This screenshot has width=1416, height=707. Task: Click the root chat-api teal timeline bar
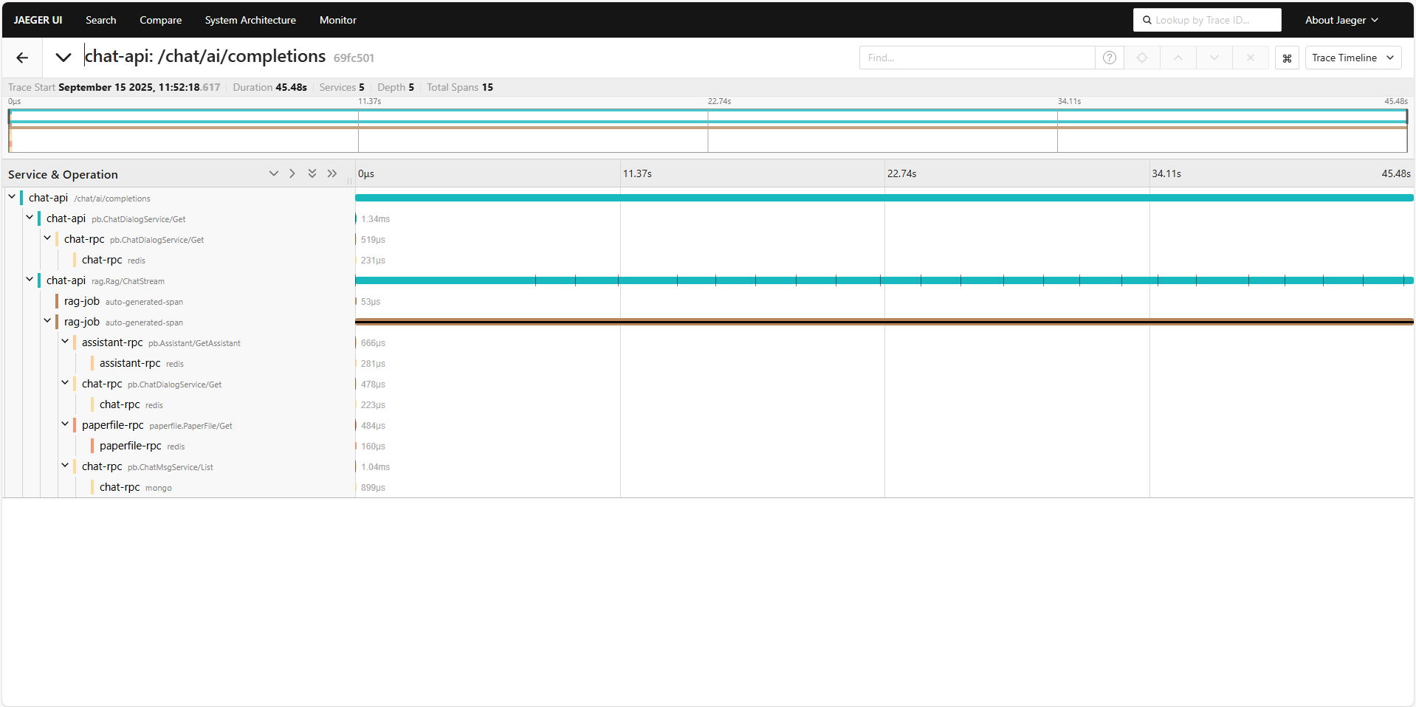click(884, 198)
